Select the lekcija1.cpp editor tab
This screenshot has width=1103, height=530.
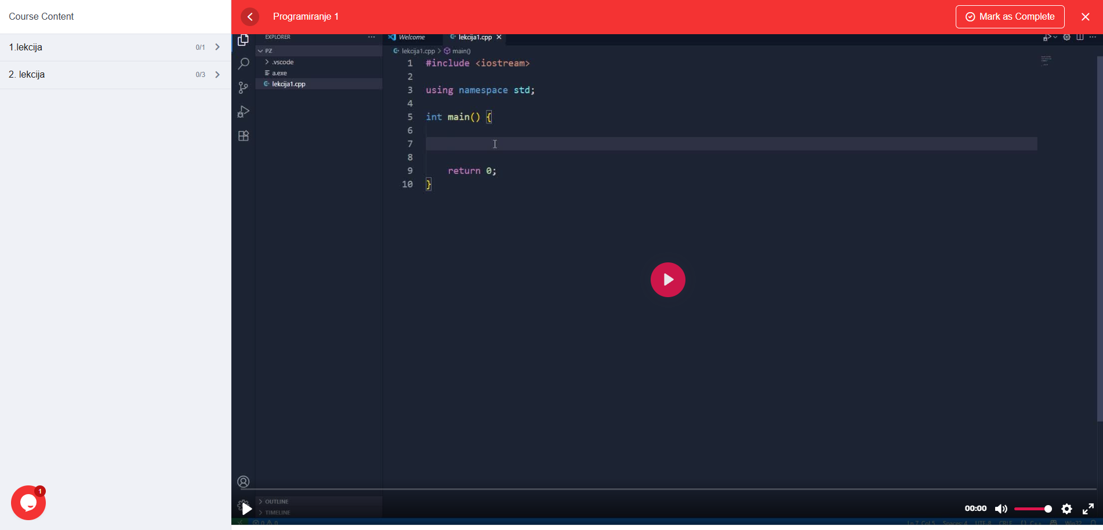coord(474,37)
